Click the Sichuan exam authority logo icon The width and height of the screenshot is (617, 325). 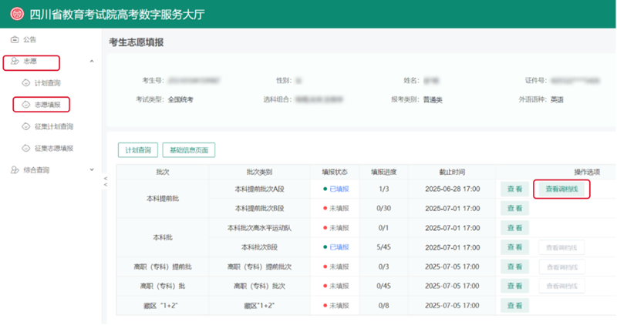pyautogui.click(x=16, y=15)
